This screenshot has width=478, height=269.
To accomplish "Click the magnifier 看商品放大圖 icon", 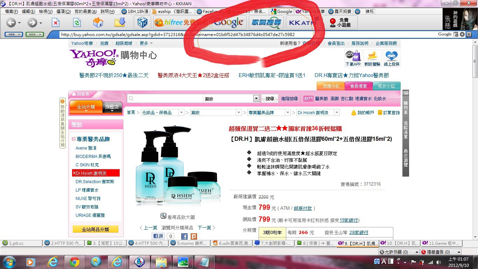I will 163,216.
